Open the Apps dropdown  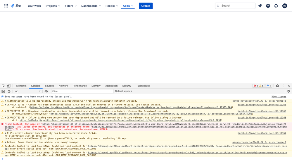pyautogui.click(x=128, y=6)
